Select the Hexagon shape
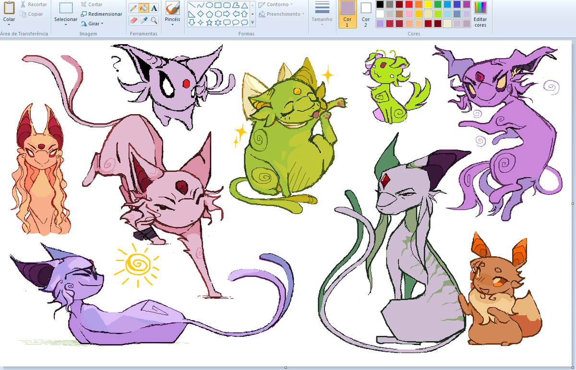 click(x=218, y=14)
